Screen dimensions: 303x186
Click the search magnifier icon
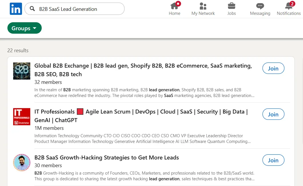32,9
